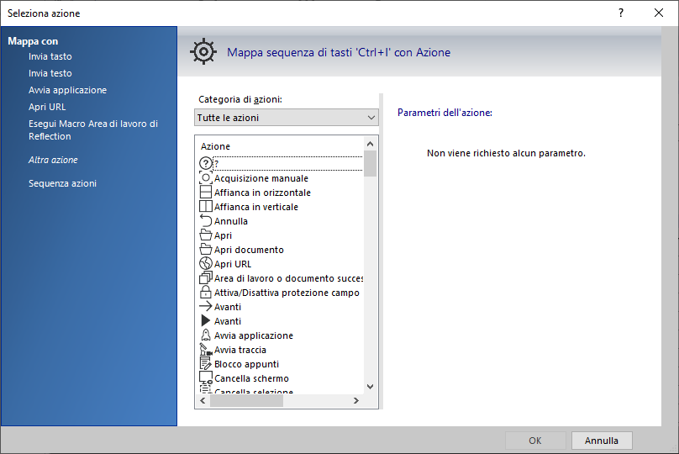The image size is (679, 454).
Task: Click the globe icon for Apri URL action
Action: (205, 264)
